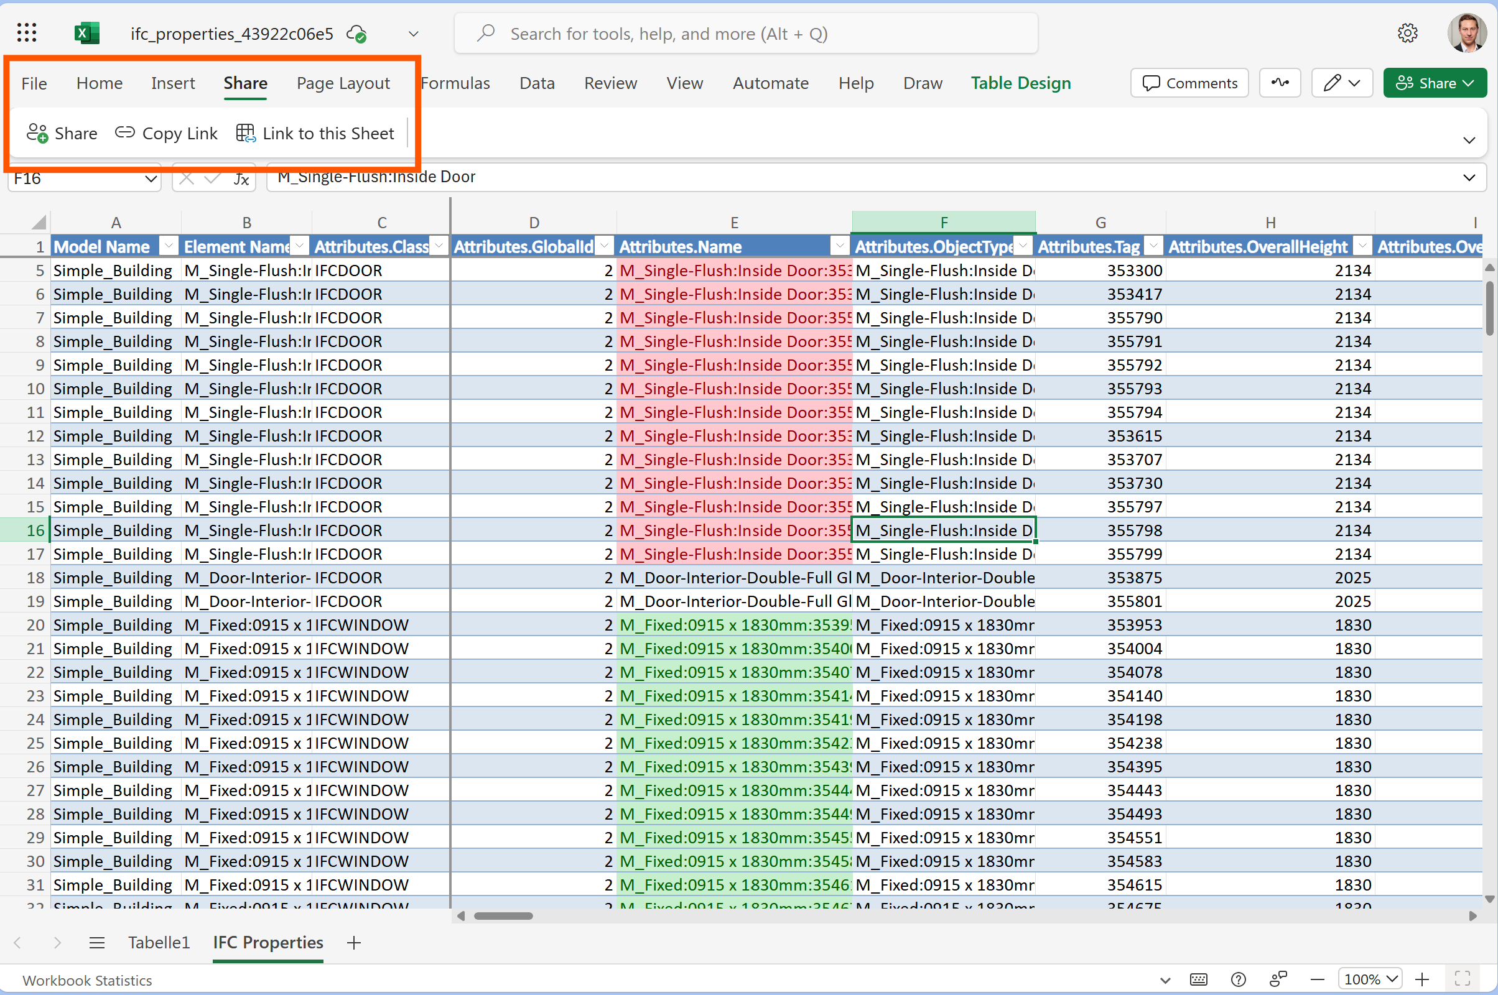The image size is (1498, 995).
Task: Switch to the Formulas tab
Action: tap(455, 83)
